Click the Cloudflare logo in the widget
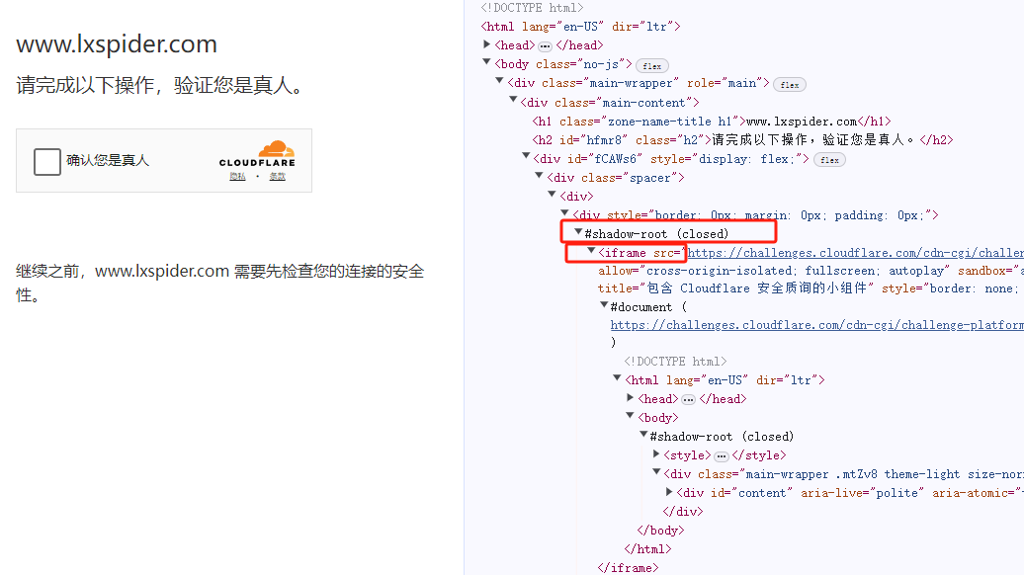The width and height of the screenshot is (1024, 575). (257, 154)
